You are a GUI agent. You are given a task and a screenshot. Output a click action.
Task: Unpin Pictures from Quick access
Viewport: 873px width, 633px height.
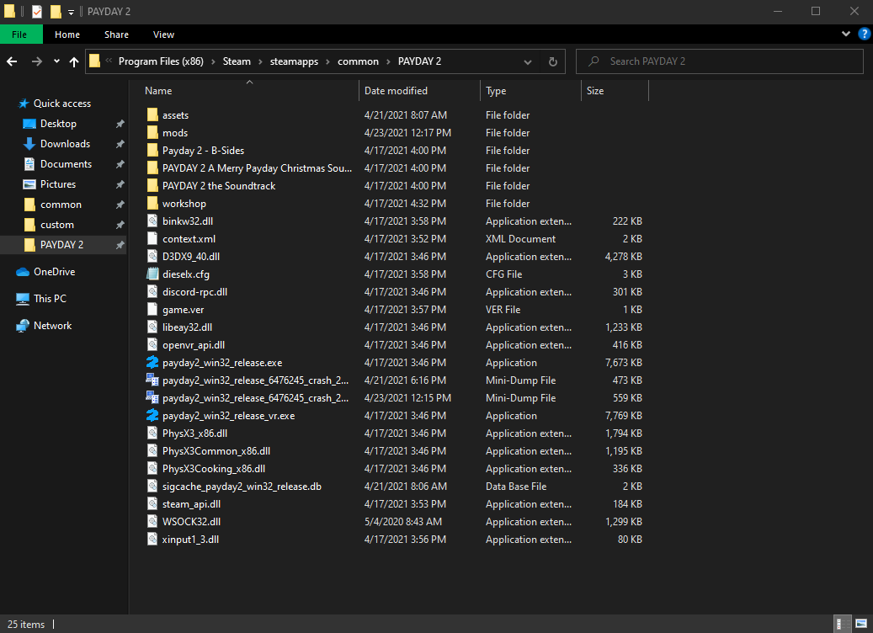point(120,184)
